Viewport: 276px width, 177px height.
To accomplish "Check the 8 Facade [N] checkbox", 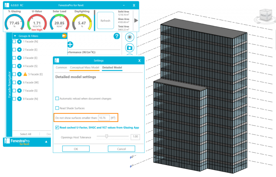I will [14, 99].
